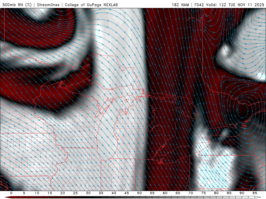The image size is (266, 199).
Task: Click the colorbar label '70'
Action: (x=191, y=193)
